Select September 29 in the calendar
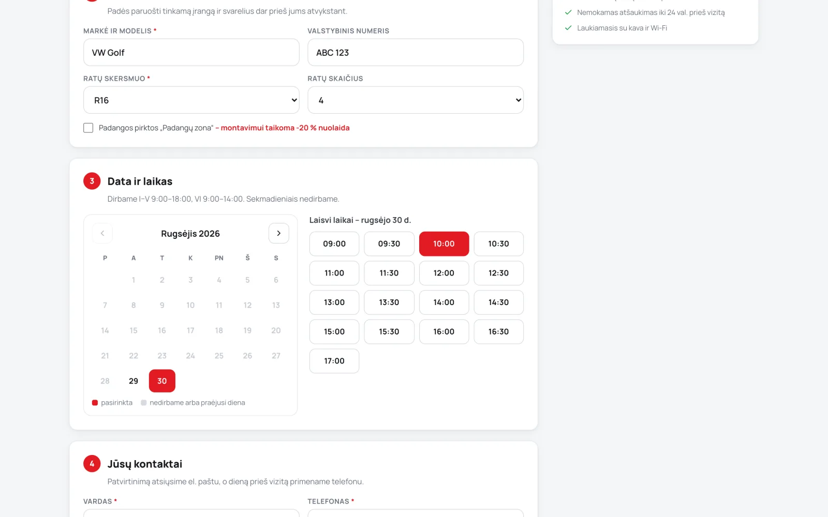 [x=134, y=381]
